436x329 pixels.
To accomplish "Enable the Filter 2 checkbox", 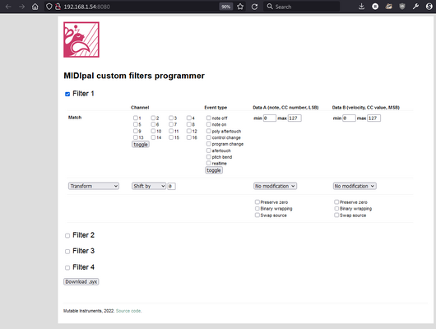I will point(67,235).
